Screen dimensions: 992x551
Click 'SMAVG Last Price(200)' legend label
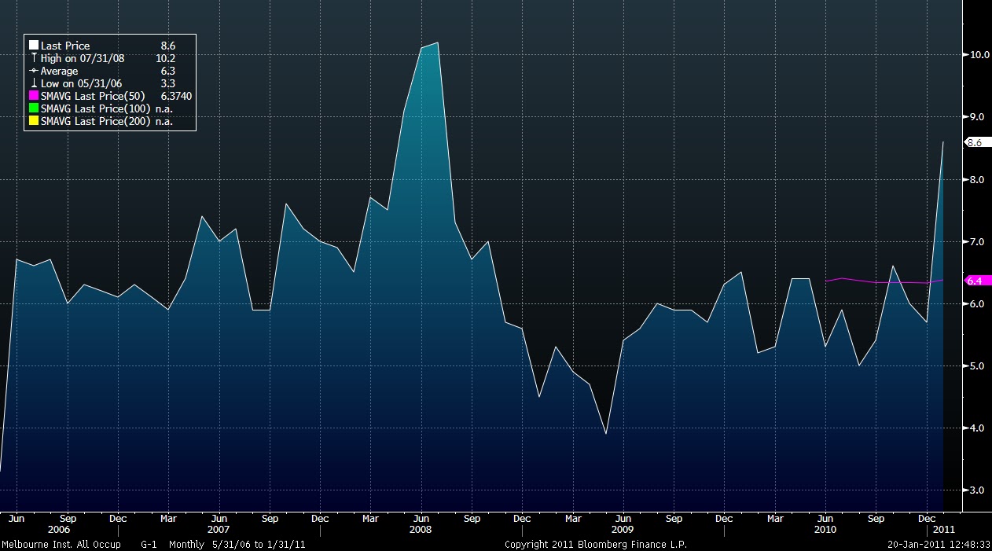click(95, 121)
